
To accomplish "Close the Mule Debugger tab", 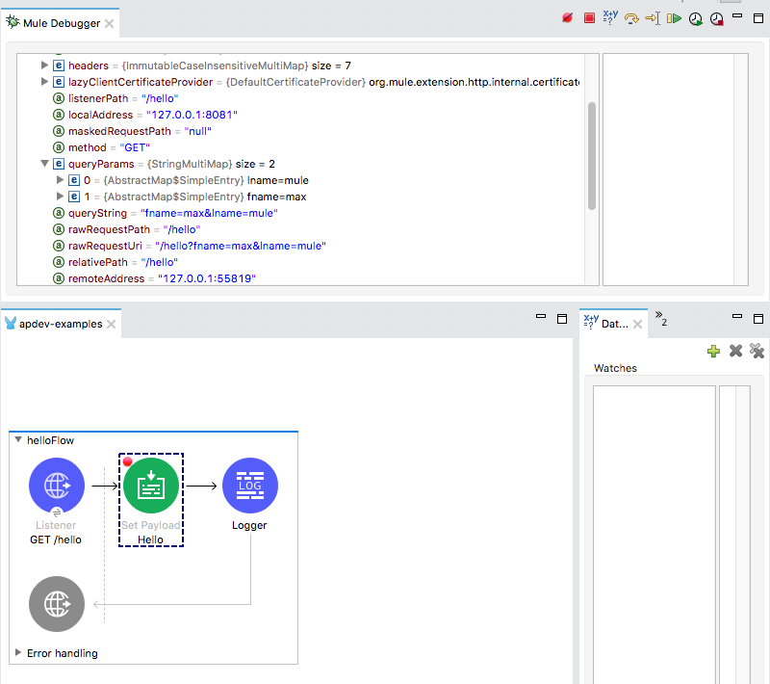I will (x=110, y=23).
